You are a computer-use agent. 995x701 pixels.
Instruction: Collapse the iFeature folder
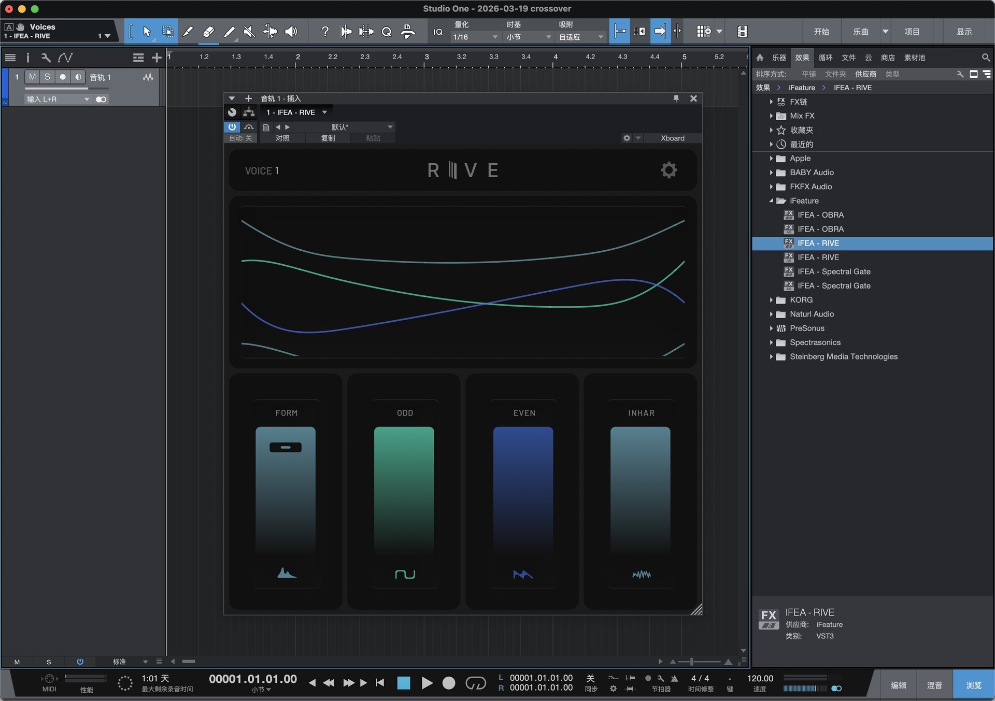tap(771, 201)
